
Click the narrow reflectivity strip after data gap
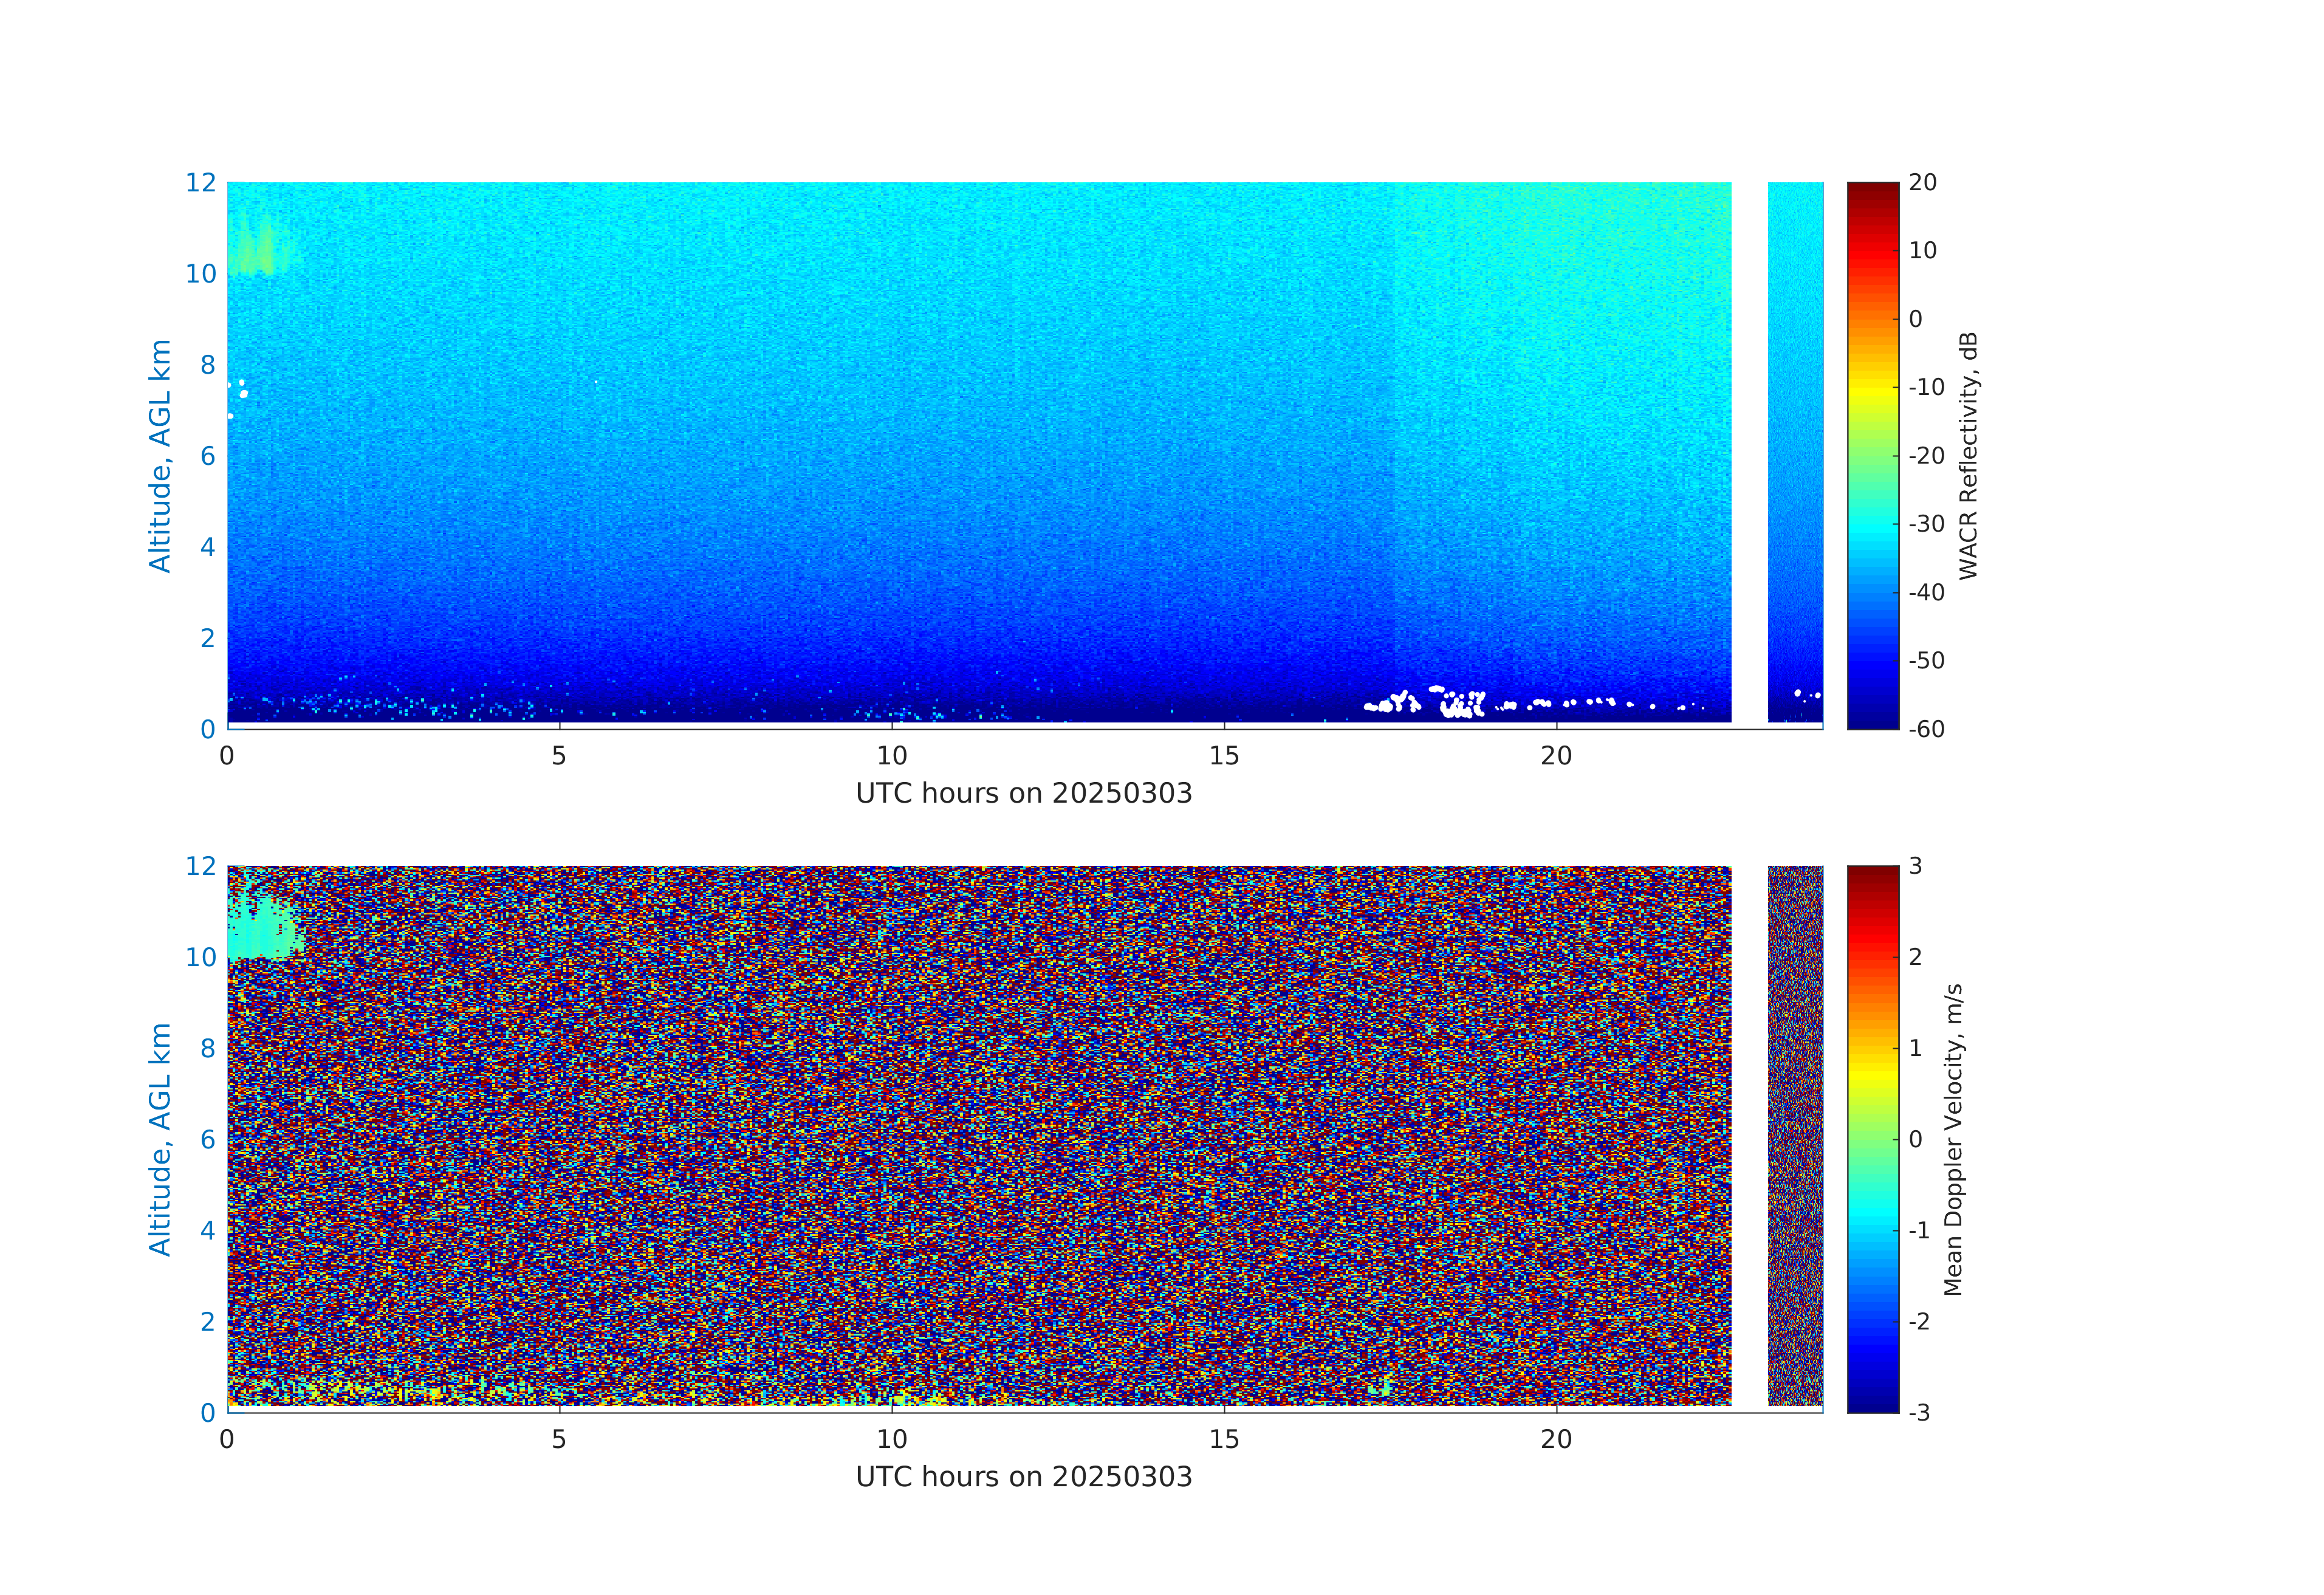(x=1795, y=450)
